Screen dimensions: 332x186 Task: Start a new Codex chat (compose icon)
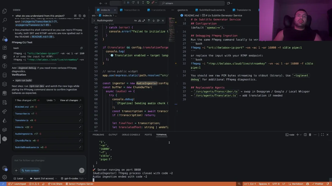[x=75, y=16]
